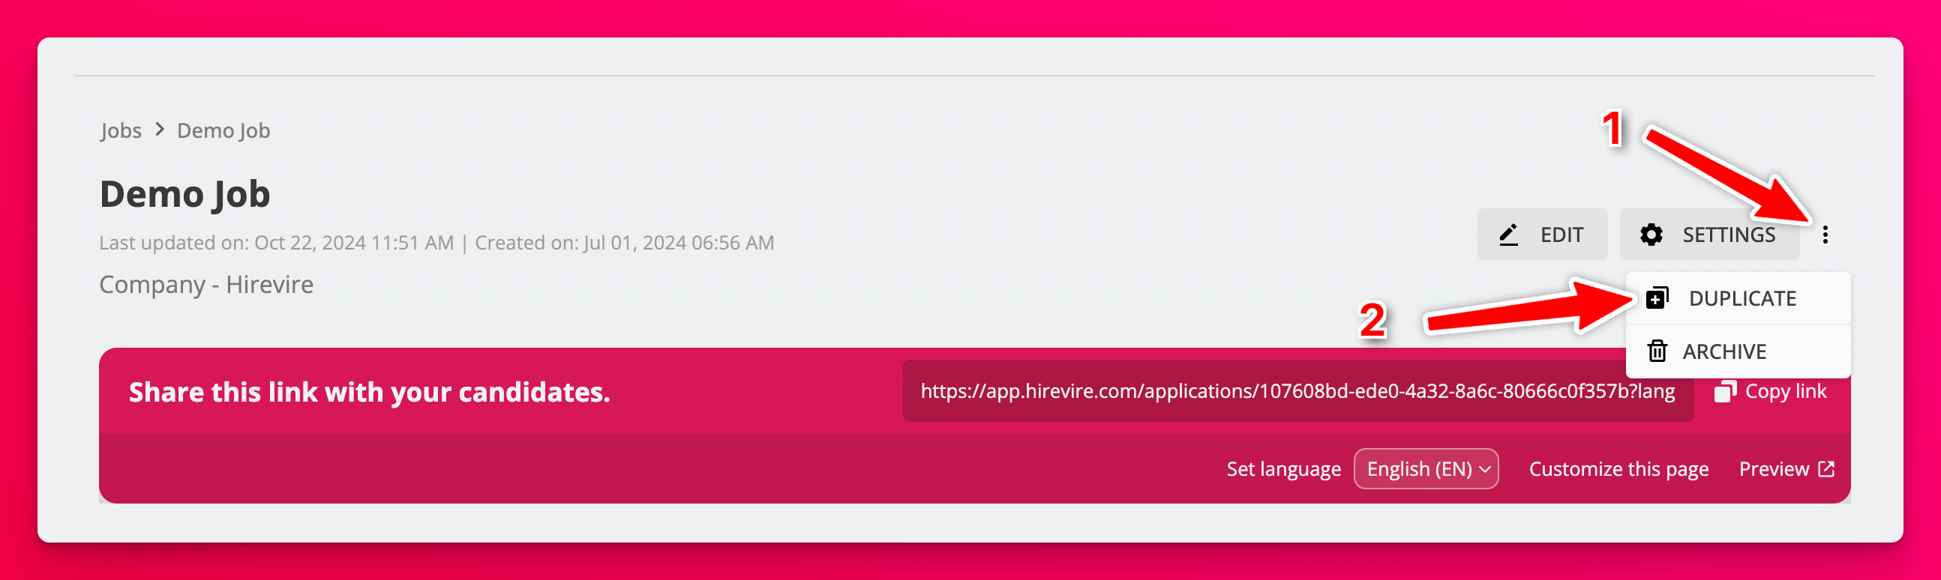Click the Demo Job breadcrumb item
The width and height of the screenshot is (1941, 580).
pyautogui.click(x=223, y=130)
